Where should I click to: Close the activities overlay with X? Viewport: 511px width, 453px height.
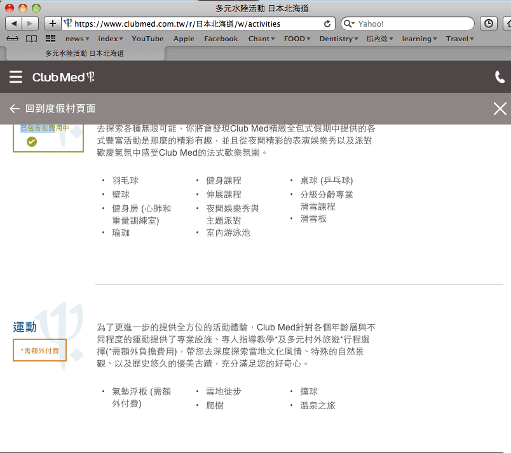(500, 109)
